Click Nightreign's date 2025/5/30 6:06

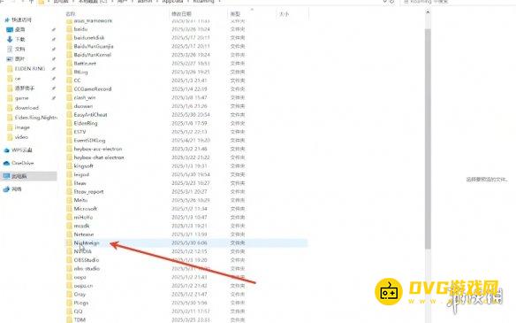[189, 242]
